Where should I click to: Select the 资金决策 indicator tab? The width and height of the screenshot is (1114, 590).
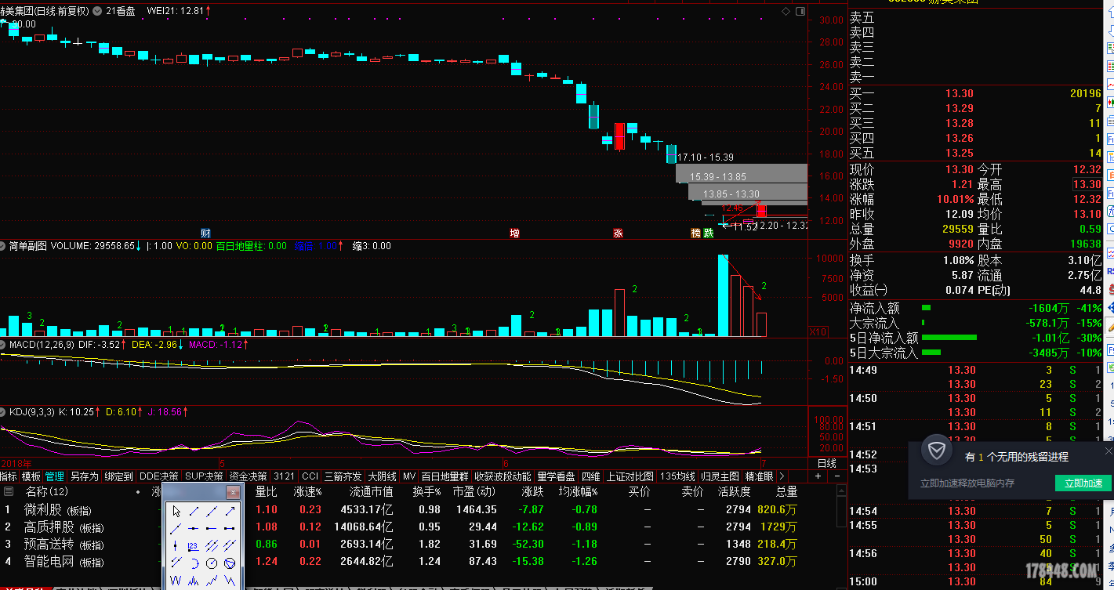(x=249, y=476)
